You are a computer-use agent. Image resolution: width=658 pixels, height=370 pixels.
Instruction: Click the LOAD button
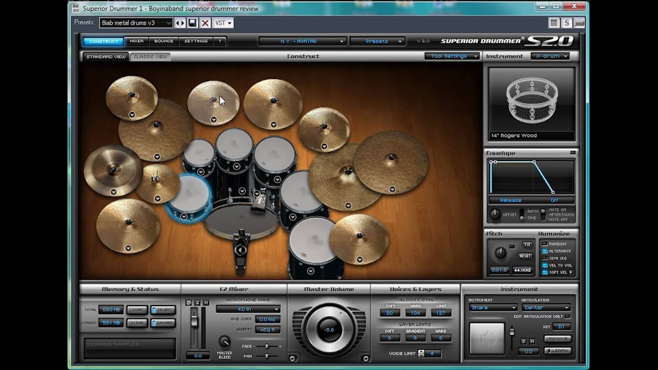[138, 310]
